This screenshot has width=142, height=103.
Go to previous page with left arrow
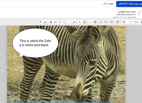point(123,22)
